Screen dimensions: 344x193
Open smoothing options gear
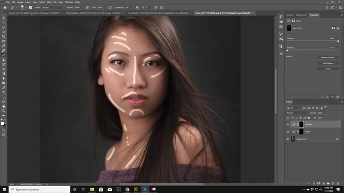click(x=138, y=8)
